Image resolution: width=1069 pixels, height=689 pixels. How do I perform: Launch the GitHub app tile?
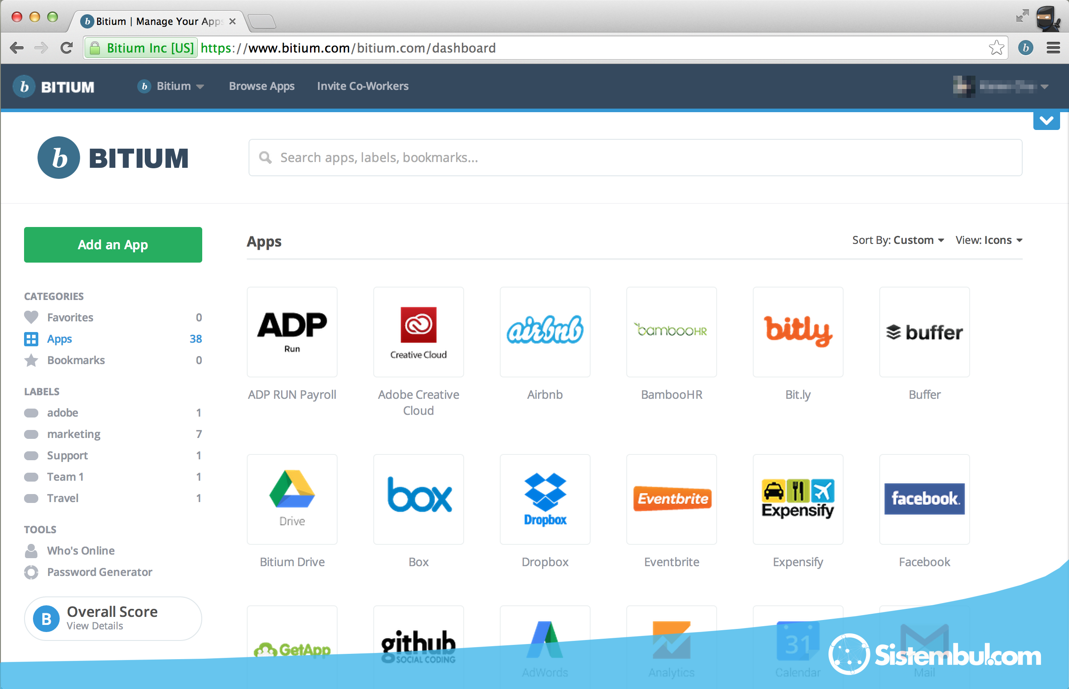coord(419,647)
